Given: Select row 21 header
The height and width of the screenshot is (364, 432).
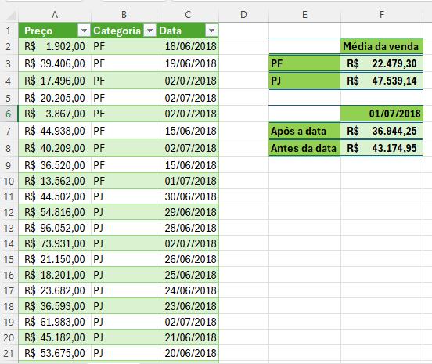Looking at the screenshot, I should pos(9,353).
